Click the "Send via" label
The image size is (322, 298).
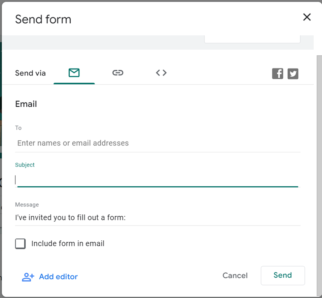click(x=30, y=73)
